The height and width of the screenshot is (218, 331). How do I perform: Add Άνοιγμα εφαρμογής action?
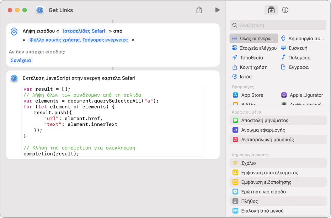(x=278, y=130)
